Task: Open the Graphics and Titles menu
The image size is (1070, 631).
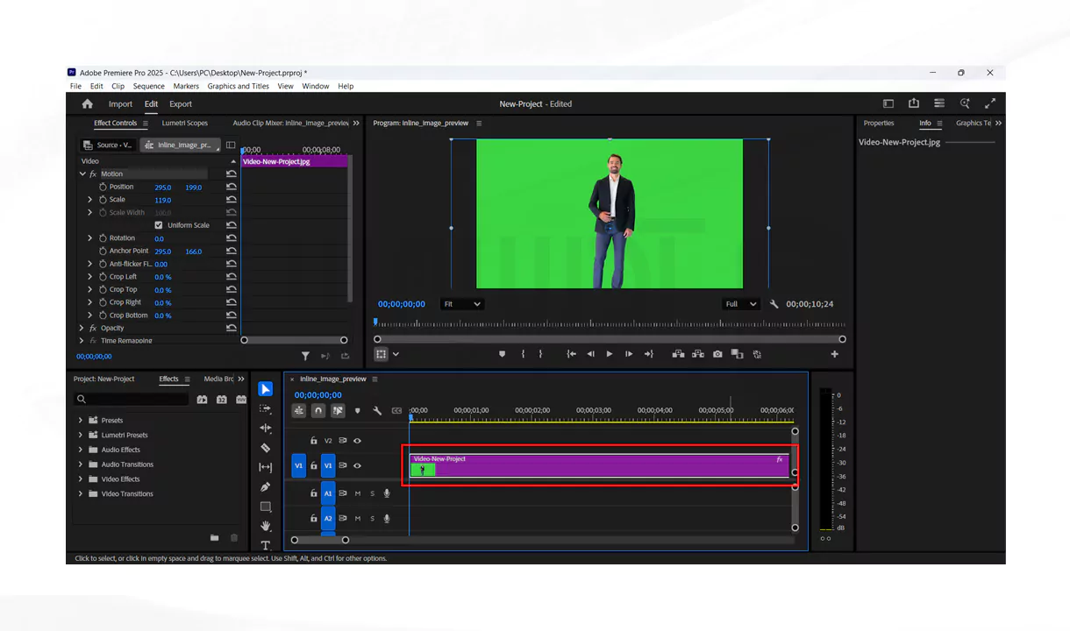Action: (x=239, y=86)
